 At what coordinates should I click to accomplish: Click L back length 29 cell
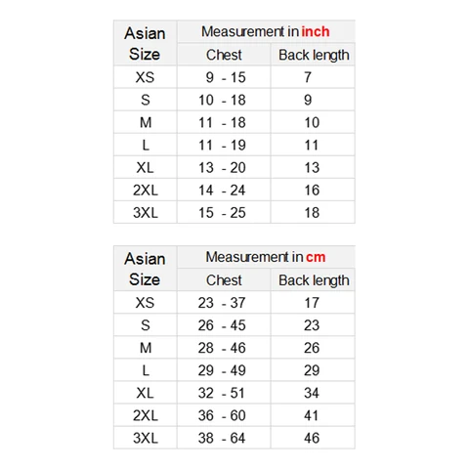pos(312,370)
